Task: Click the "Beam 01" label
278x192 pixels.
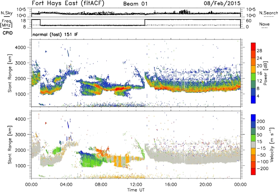Action: pos(135,4)
